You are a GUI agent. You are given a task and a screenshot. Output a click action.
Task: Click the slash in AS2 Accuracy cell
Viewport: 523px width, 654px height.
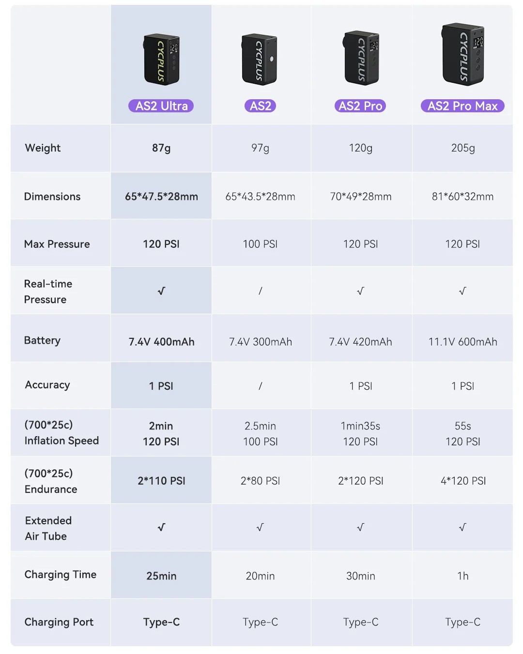point(260,386)
